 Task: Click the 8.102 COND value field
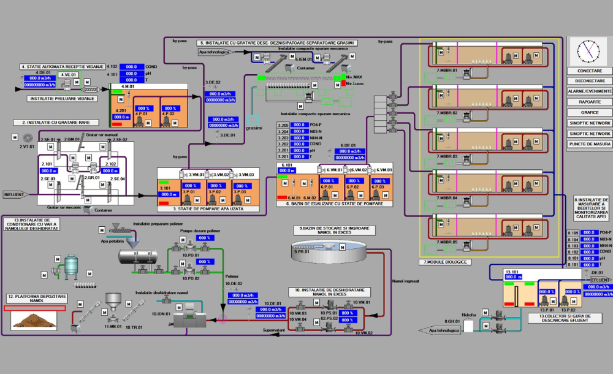pos(589,252)
